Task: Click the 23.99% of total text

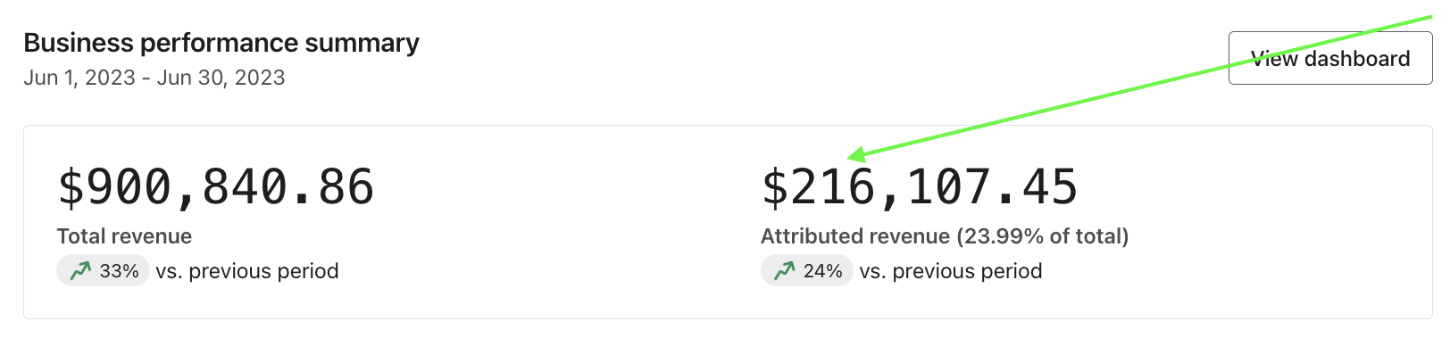Action: click(1042, 236)
